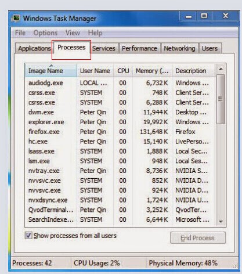Click the NVIDIA U... description cell

(x=192, y=200)
